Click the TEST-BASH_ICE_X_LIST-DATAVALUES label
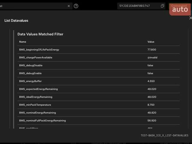Viewport: 192px width, 144px height. [x=164, y=136]
